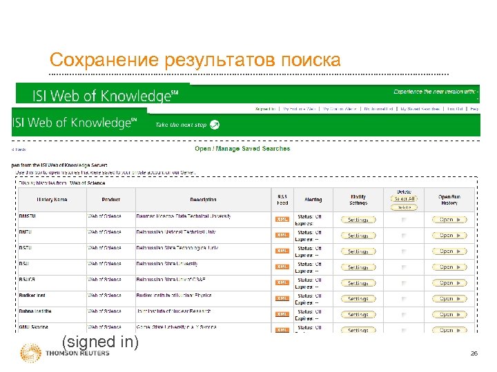Click the History Name column header
Image resolution: width=497 pixels, height=372 pixels.
point(52,200)
